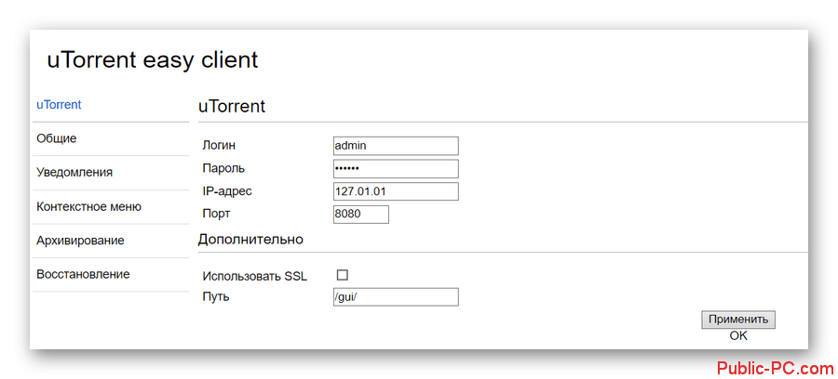The width and height of the screenshot is (838, 379).
Task: Open the Уведомления settings section
Action: 74,173
